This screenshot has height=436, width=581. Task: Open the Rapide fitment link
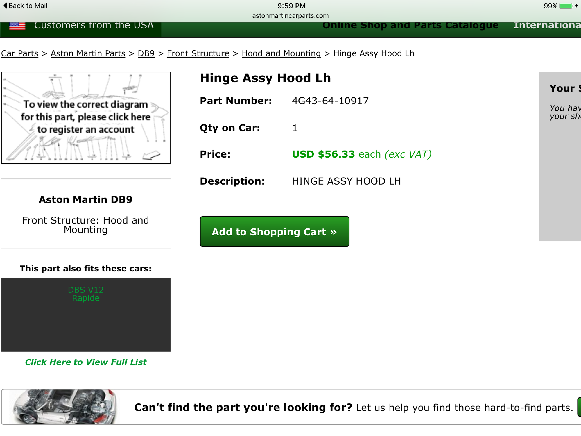(86, 298)
